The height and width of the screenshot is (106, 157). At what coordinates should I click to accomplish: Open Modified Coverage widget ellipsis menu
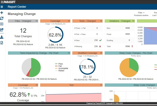pos(101,53)
